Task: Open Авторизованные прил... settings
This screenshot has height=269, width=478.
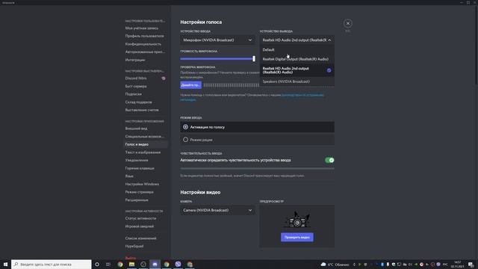Action: tap(146, 52)
